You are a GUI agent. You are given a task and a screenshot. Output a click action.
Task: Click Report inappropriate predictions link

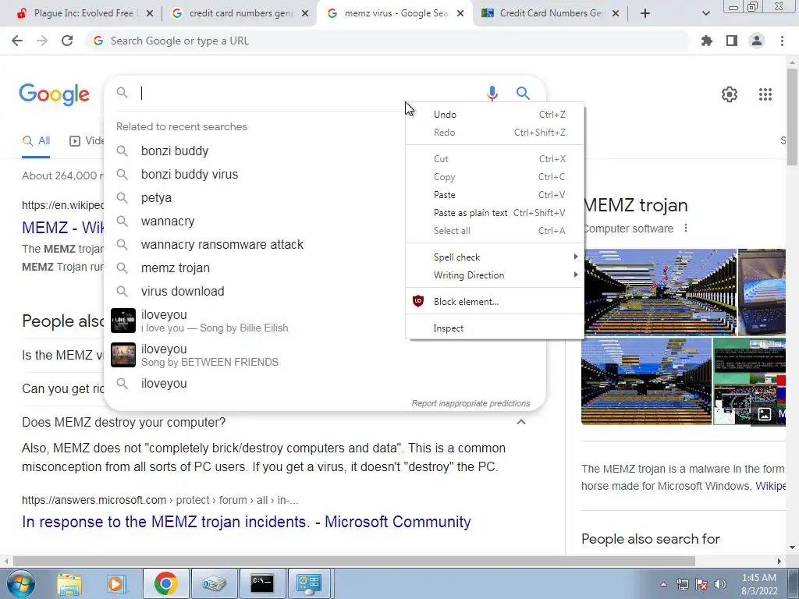pos(471,403)
